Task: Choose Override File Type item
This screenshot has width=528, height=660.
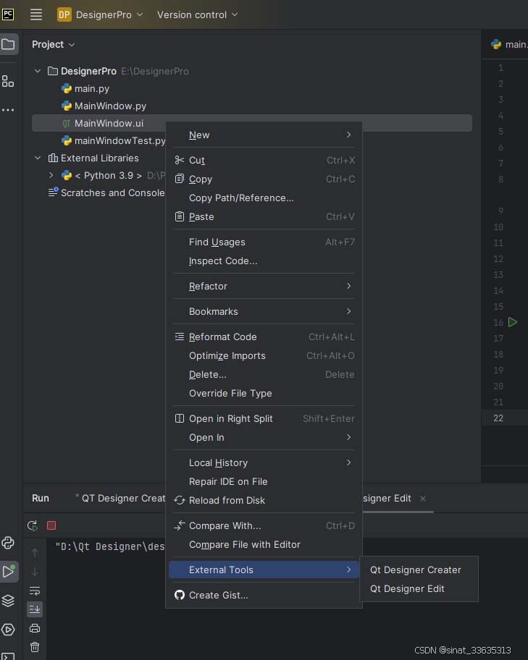Action: [x=264, y=393]
